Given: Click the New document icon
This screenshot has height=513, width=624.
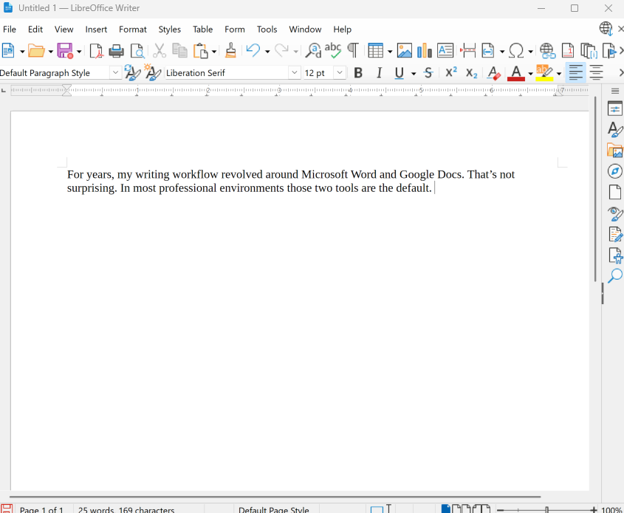Looking at the screenshot, I should click(x=8, y=50).
